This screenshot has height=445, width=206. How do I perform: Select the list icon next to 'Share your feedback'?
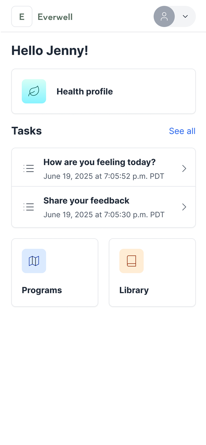click(29, 207)
